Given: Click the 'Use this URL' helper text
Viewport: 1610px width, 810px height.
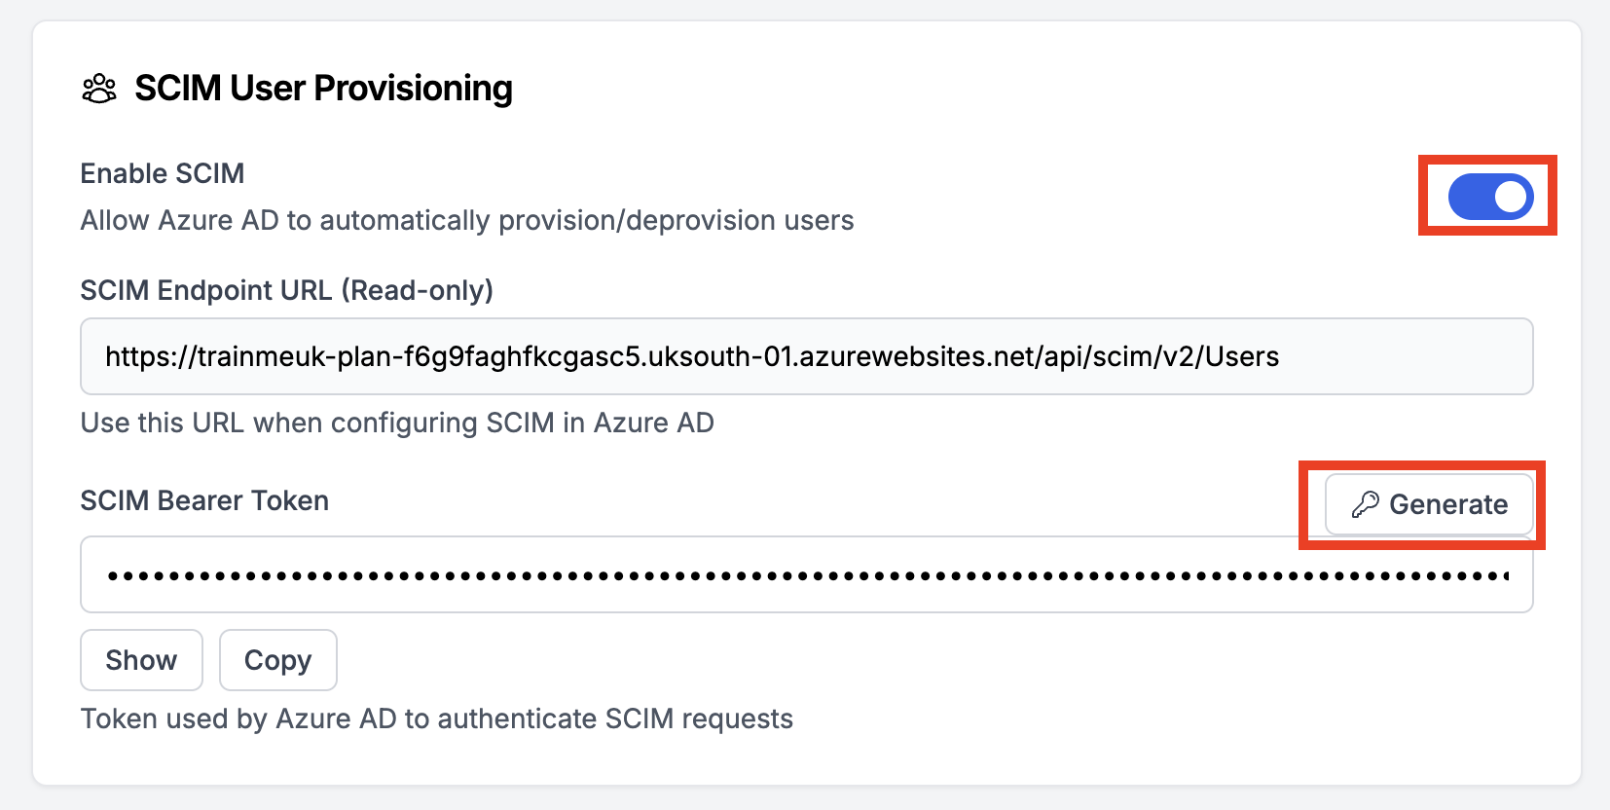Looking at the screenshot, I should (397, 423).
